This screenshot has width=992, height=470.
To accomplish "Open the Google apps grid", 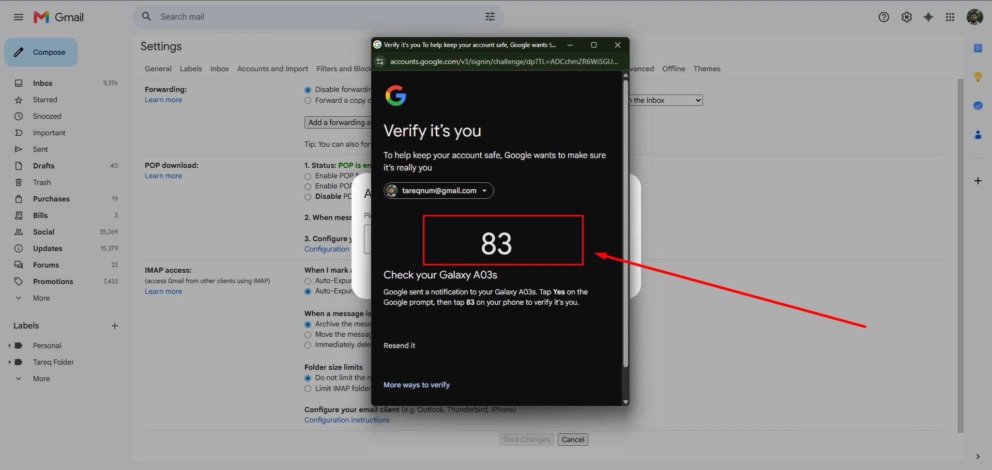I will (950, 17).
